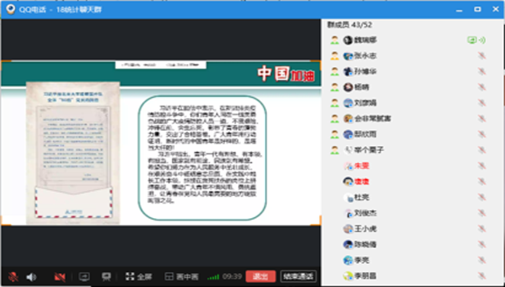This screenshot has width=505, height=287.
Task: Open the presentation board icon next to screen share
Action: pyautogui.click(x=106, y=276)
